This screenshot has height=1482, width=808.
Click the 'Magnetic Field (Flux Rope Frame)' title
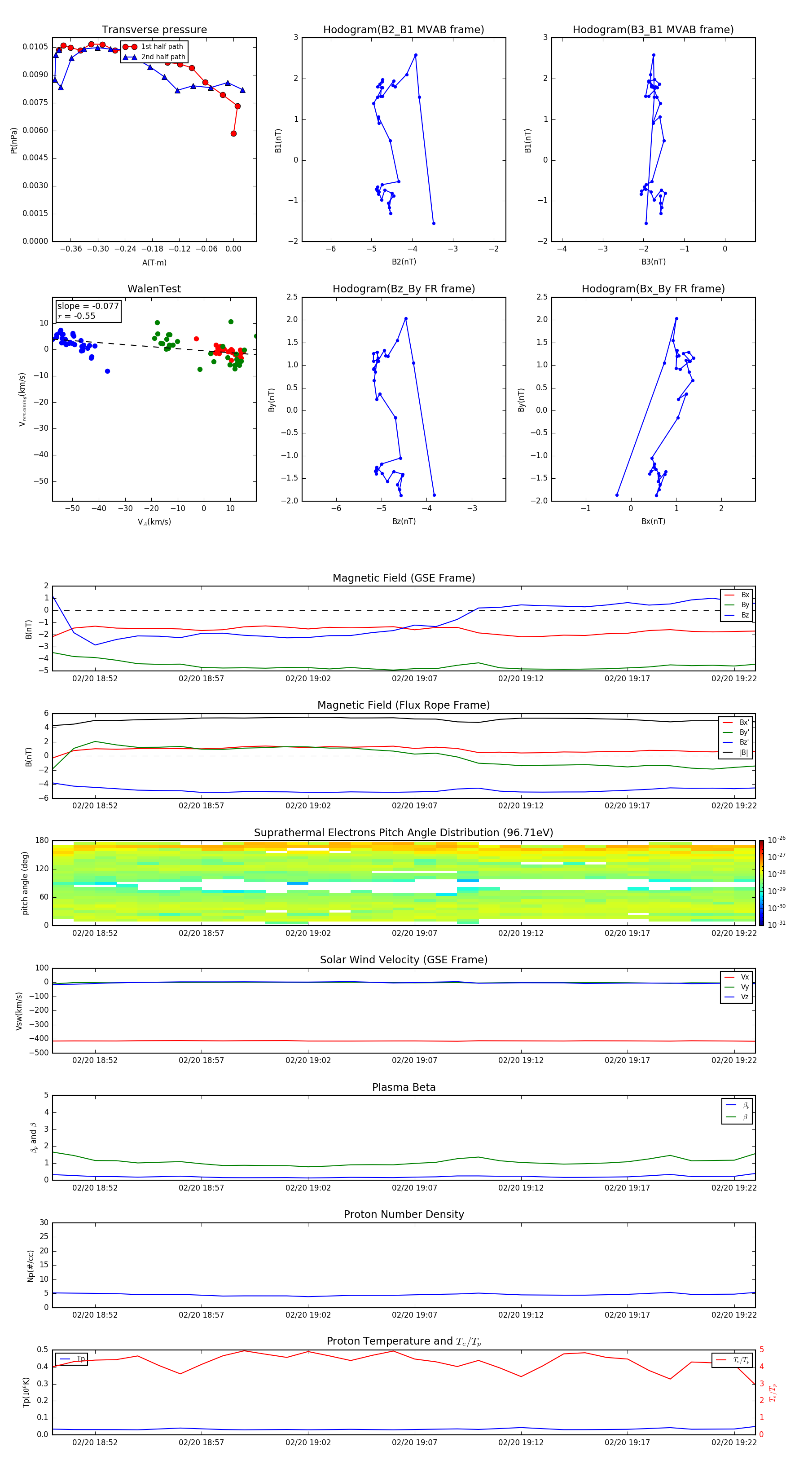[404, 706]
